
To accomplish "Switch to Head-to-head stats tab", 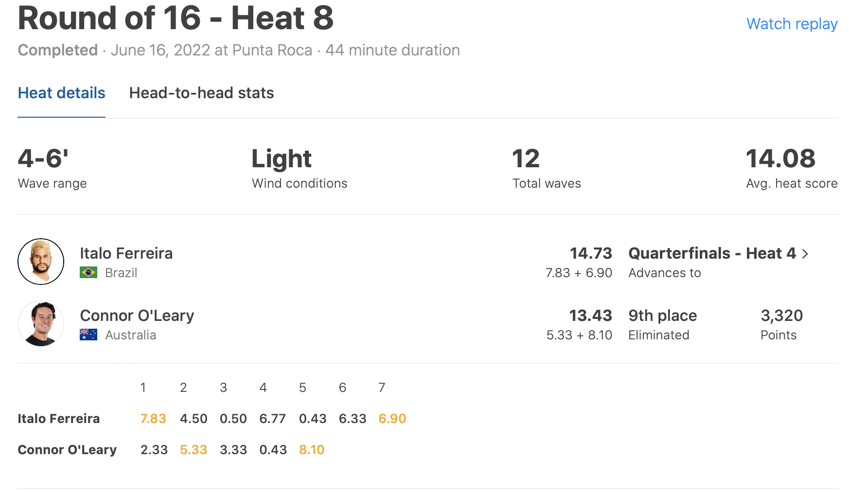I will pyautogui.click(x=201, y=93).
